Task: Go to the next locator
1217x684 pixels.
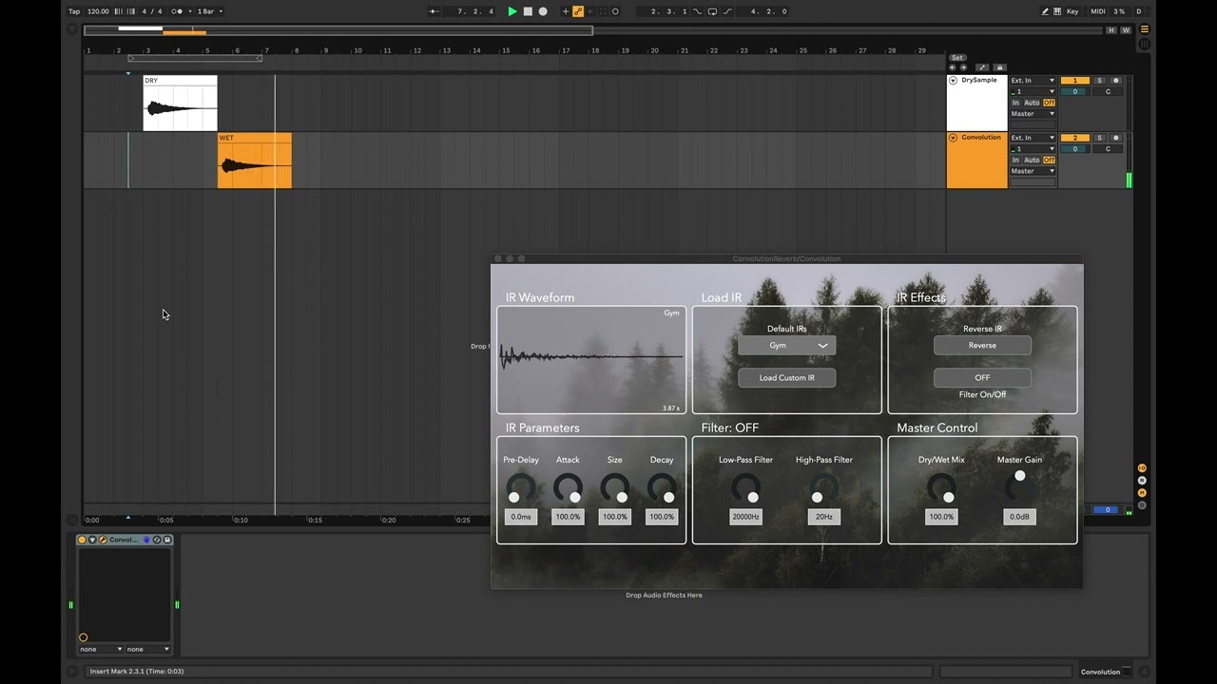Action: pyautogui.click(x=963, y=67)
